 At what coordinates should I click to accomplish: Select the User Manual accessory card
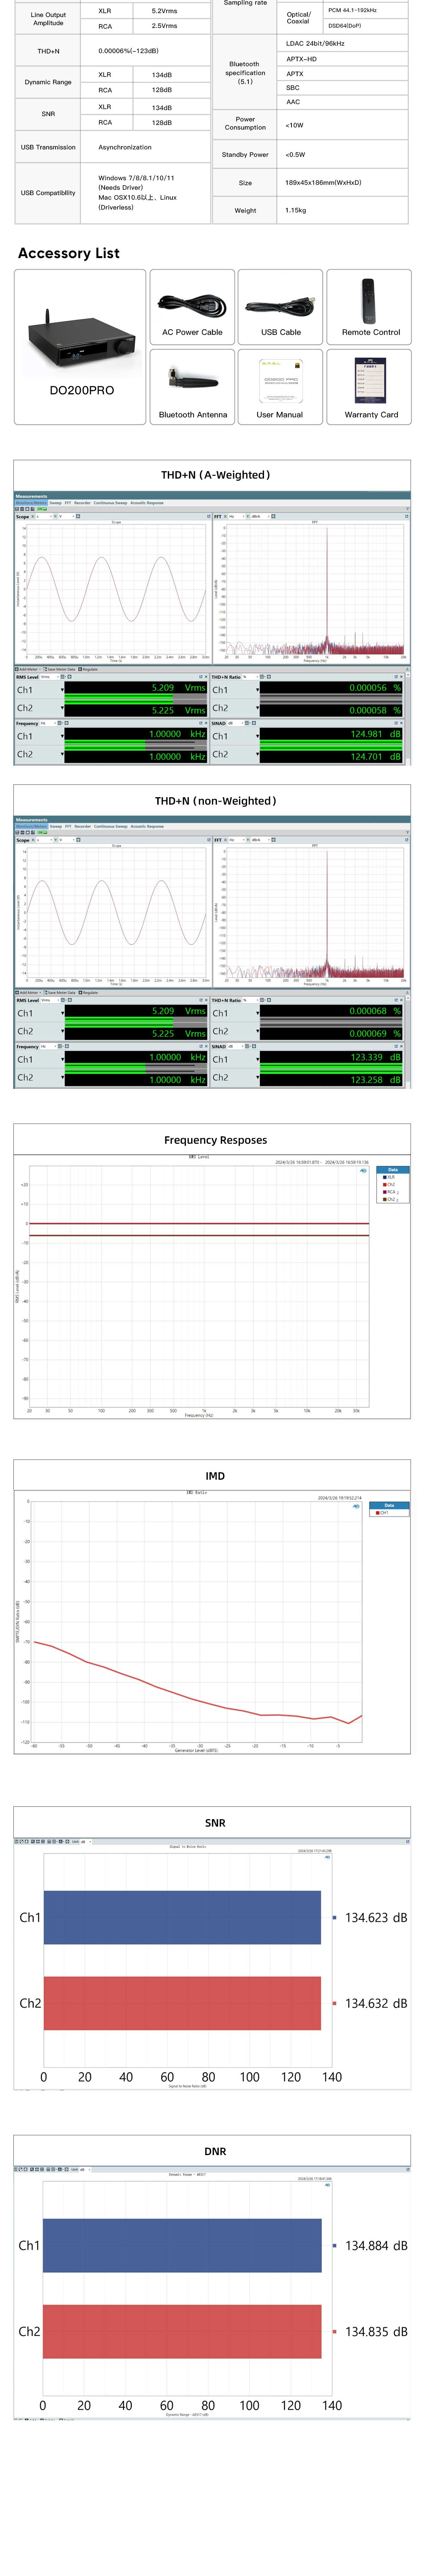280,387
